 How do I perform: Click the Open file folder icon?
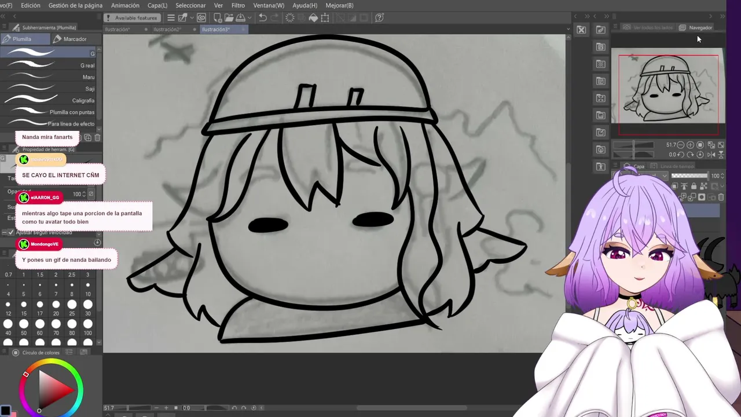[229, 17]
